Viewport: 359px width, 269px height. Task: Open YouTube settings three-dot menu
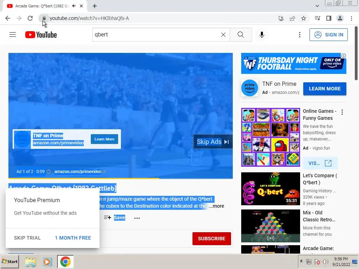click(x=299, y=35)
